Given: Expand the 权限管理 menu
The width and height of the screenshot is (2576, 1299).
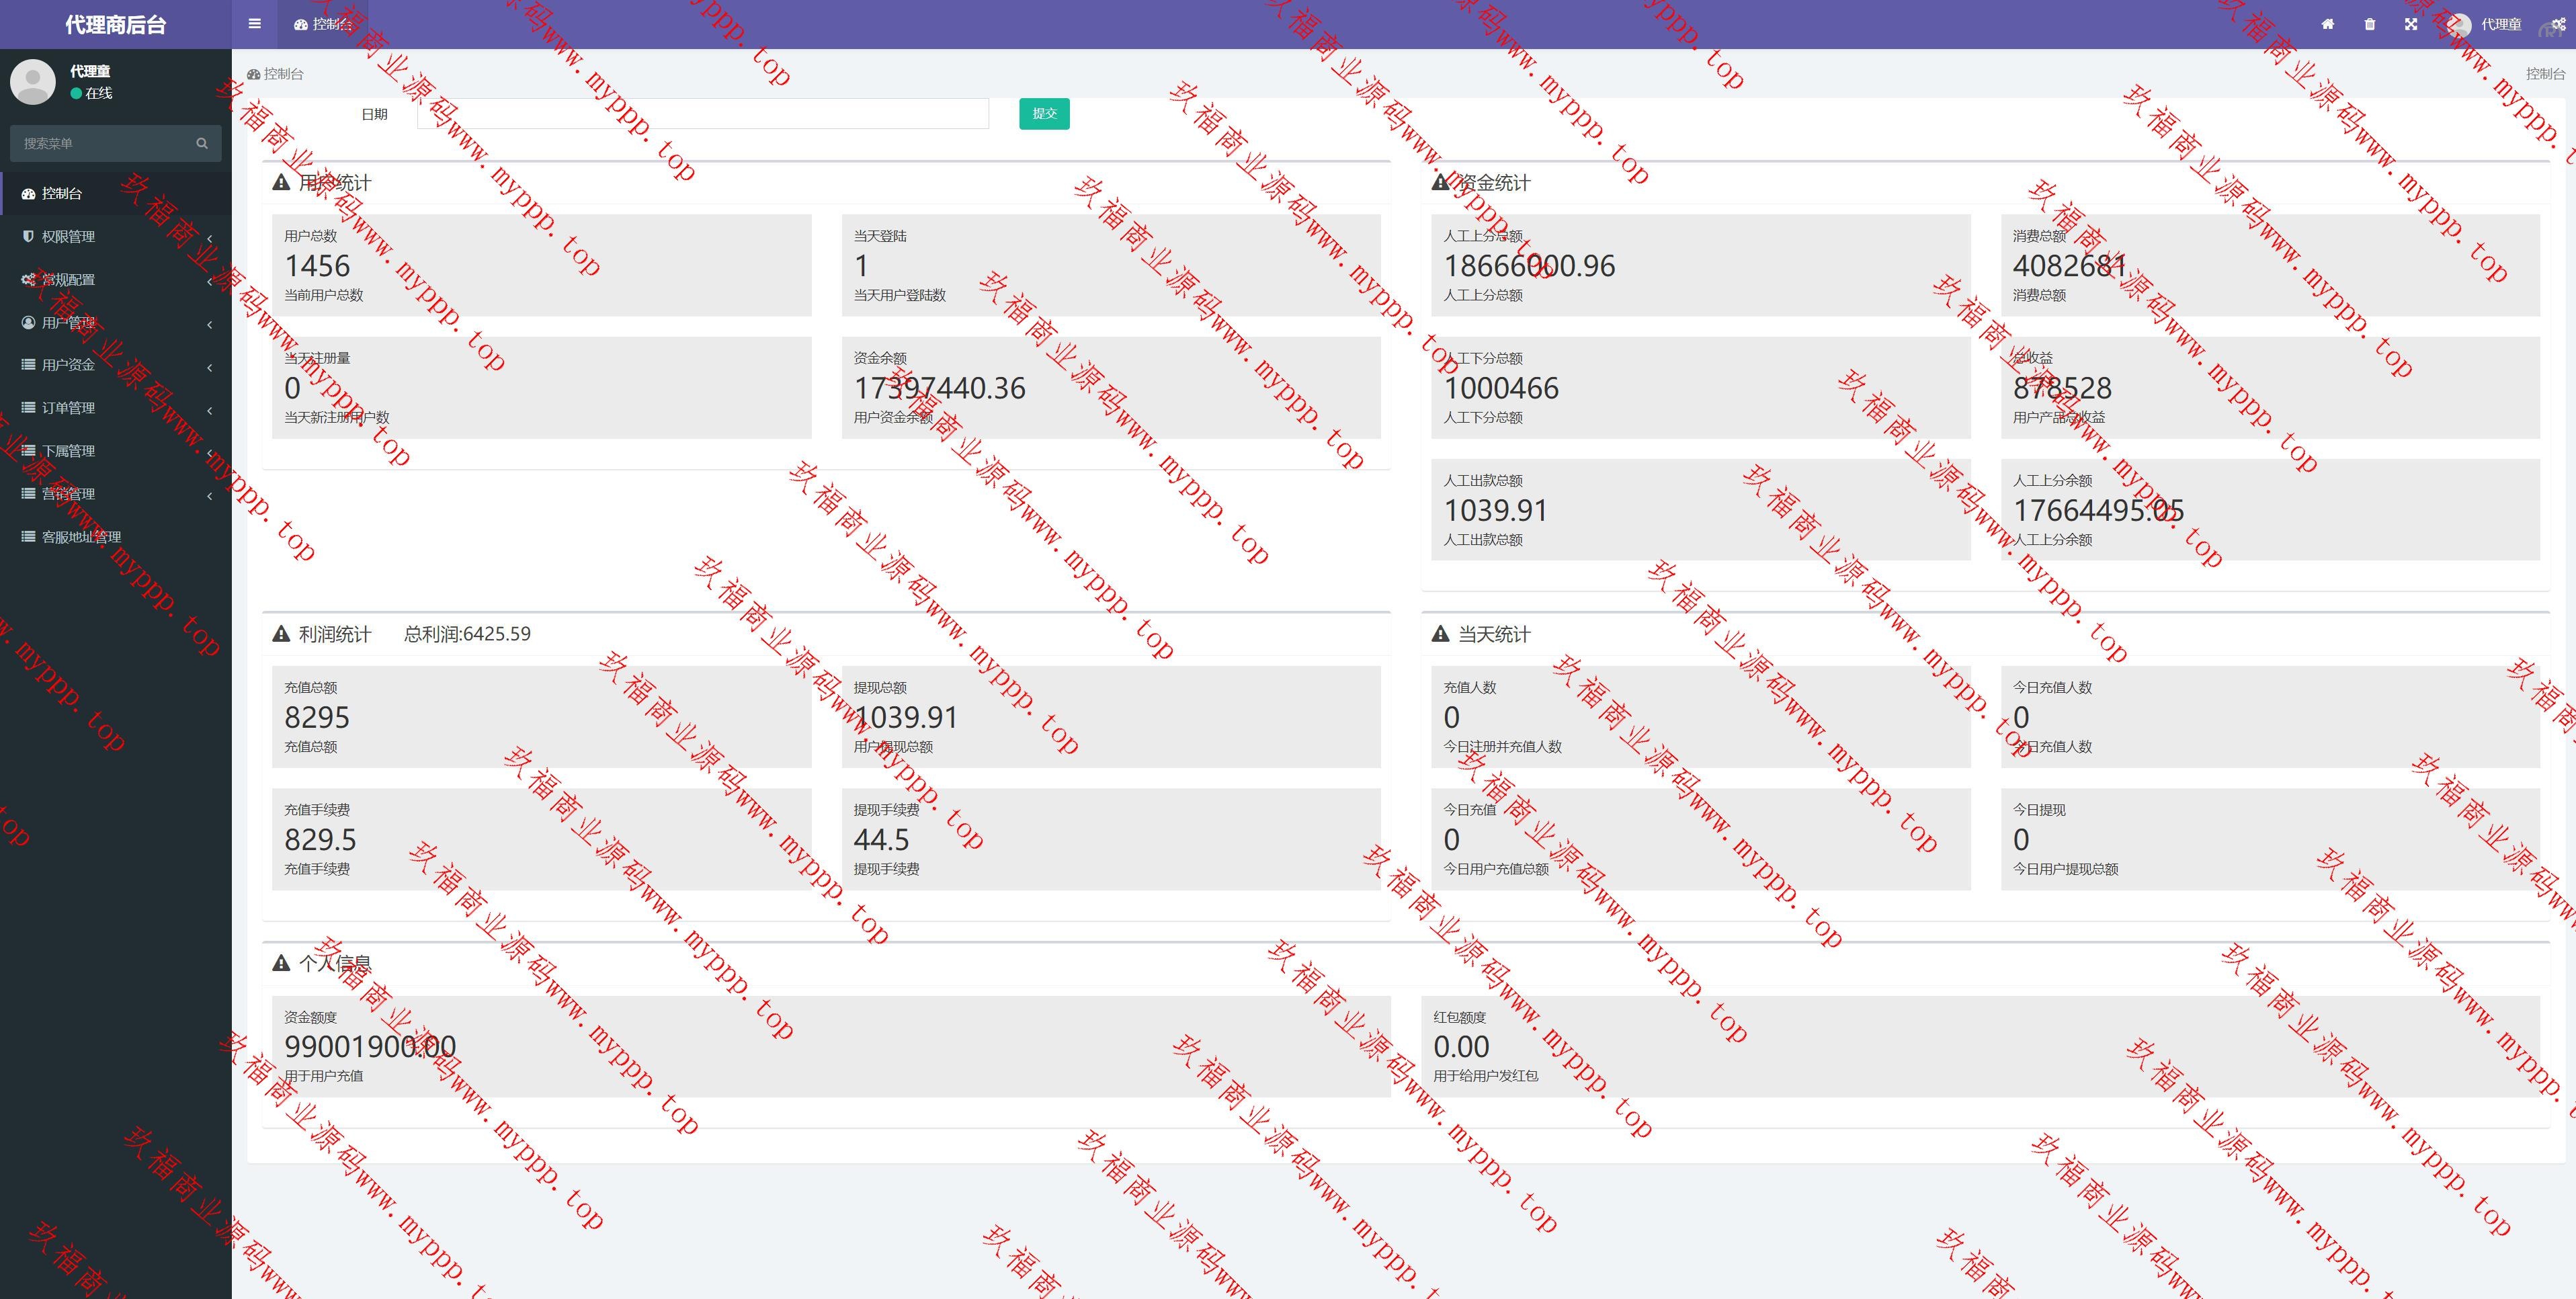Looking at the screenshot, I should coord(68,236).
